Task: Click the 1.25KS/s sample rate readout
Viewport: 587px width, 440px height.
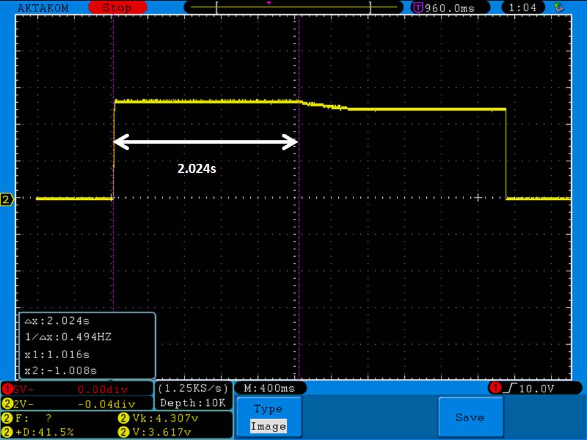Action: (193, 389)
